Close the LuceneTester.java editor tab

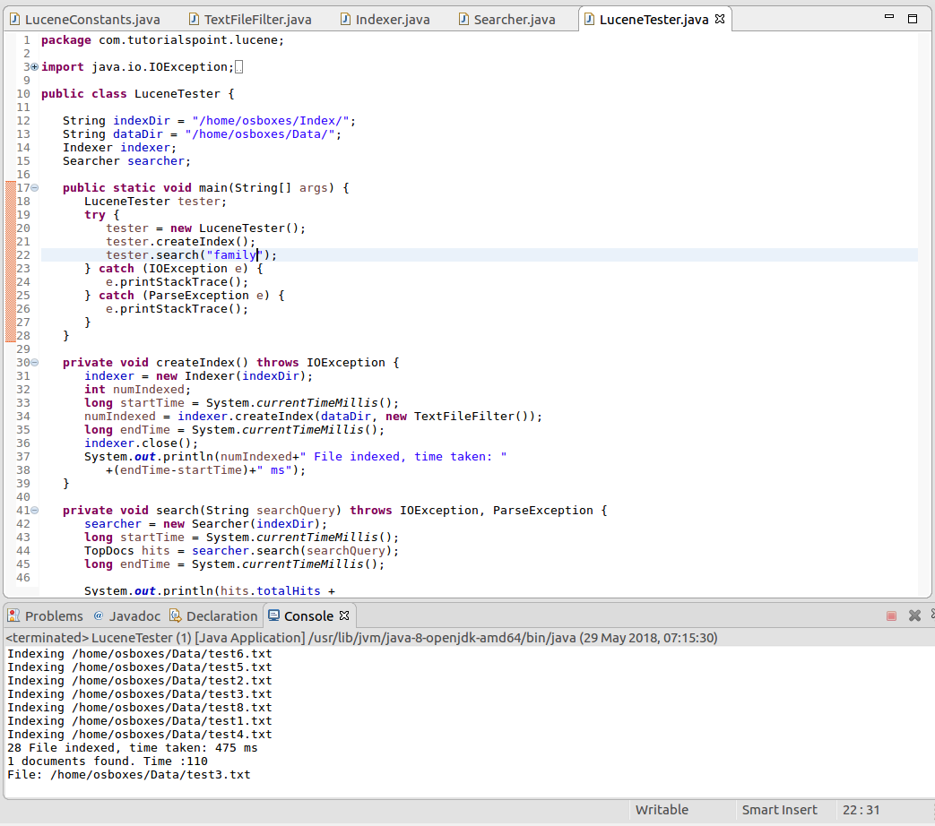tap(720, 19)
